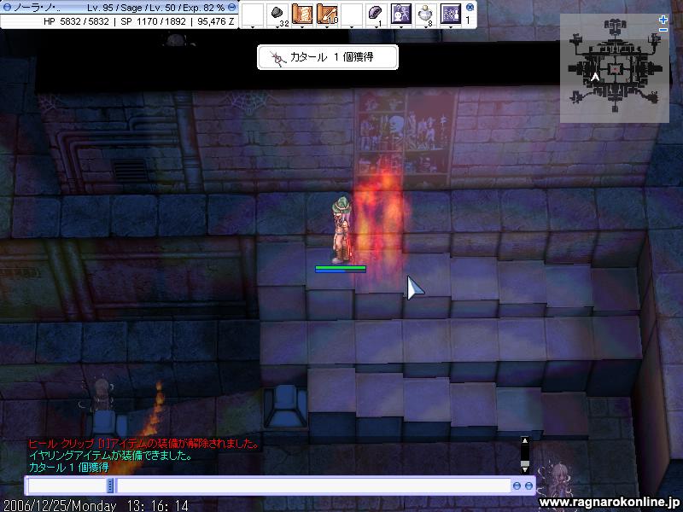Click the empty fifth hotbar slot

tap(352, 15)
